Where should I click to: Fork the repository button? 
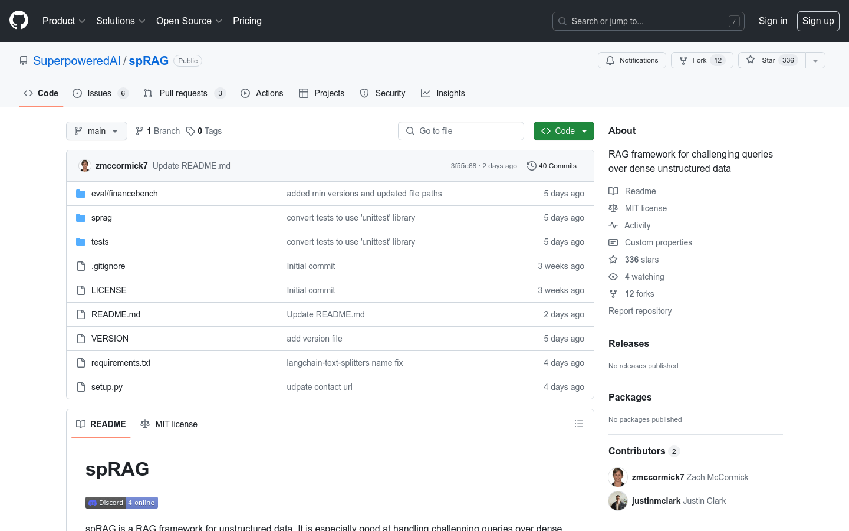tap(702, 60)
